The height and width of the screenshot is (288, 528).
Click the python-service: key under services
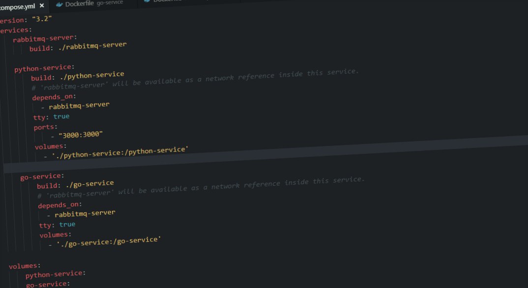(x=44, y=68)
